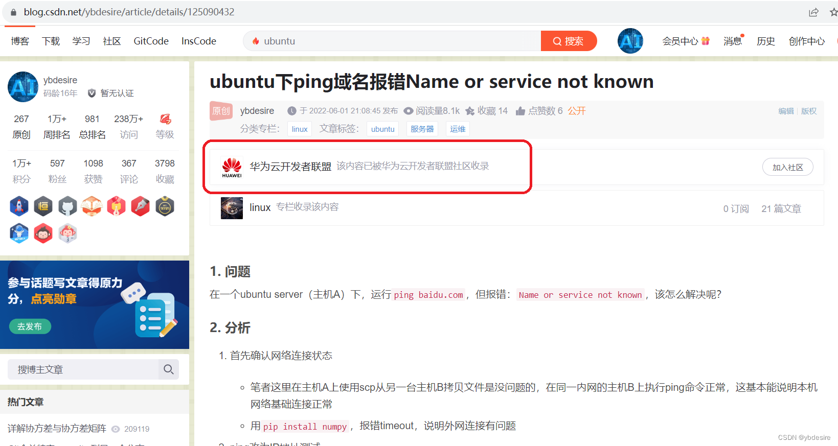Click the site lock icon in address bar
Image resolution: width=838 pixels, height=446 pixels.
click(x=13, y=12)
